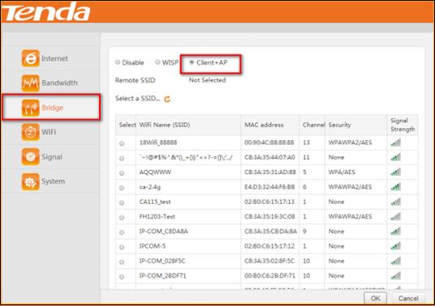Click signal strength icon for CA115_test
The image size is (435, 306).
pyautogui.click(x=396, y=202)
